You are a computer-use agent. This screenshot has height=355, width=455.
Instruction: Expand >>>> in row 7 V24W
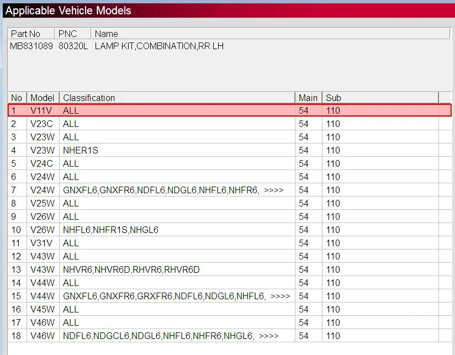[274, 190]
